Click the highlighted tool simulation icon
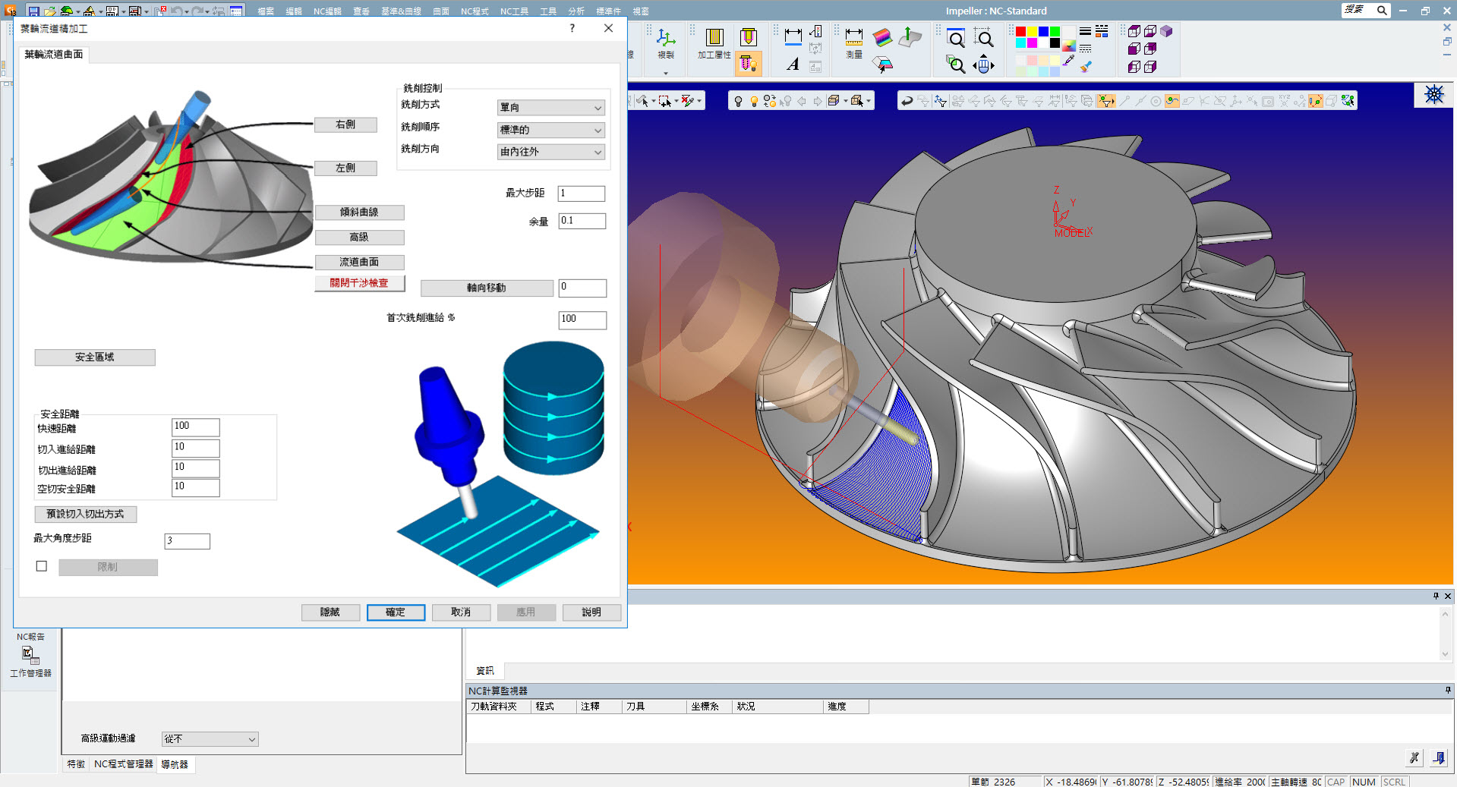1457x787 pixels. [x=747, y=65]
